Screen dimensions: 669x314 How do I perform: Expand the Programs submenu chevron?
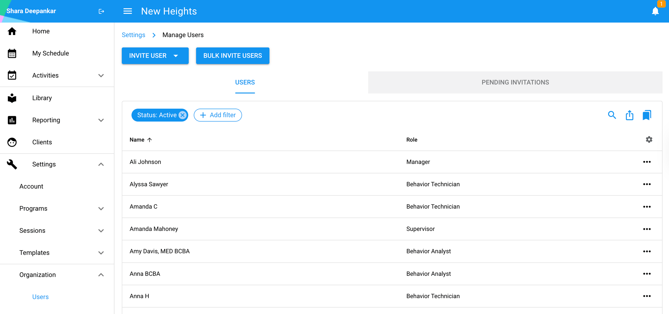tap(101, 208)
